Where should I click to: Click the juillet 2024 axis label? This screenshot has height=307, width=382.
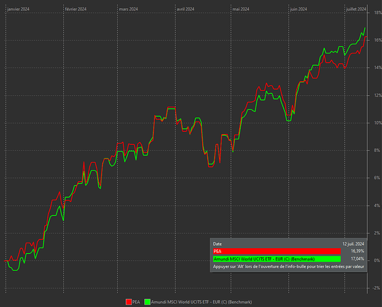[356, 9]
